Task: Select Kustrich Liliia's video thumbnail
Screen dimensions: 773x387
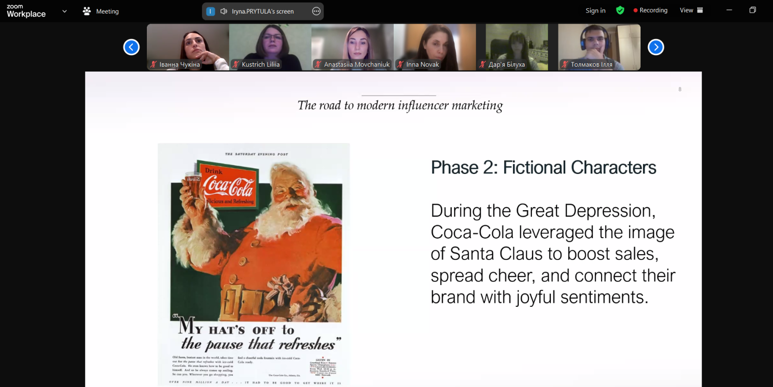Action: point(270,47)
